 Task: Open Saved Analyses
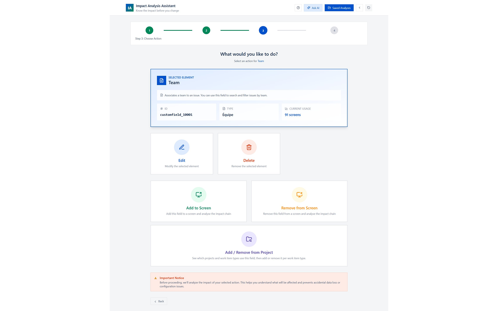(339, 8)
